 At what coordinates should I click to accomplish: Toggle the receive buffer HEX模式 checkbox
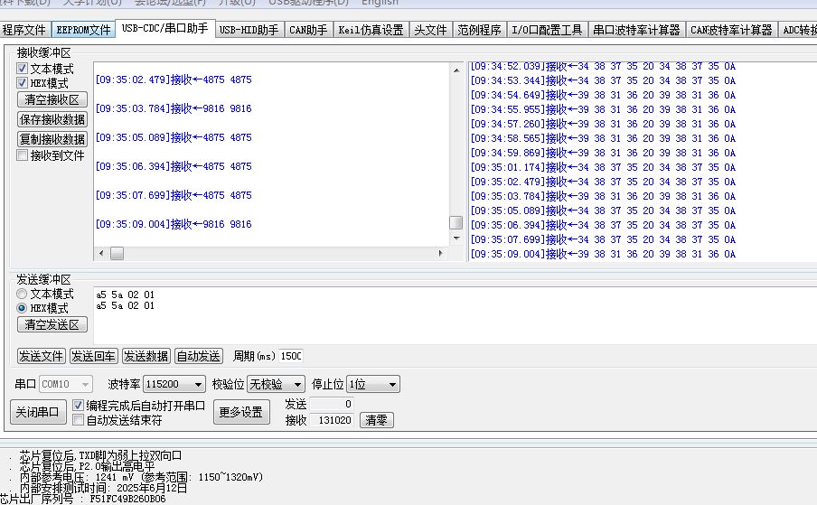tap(23, 83)
